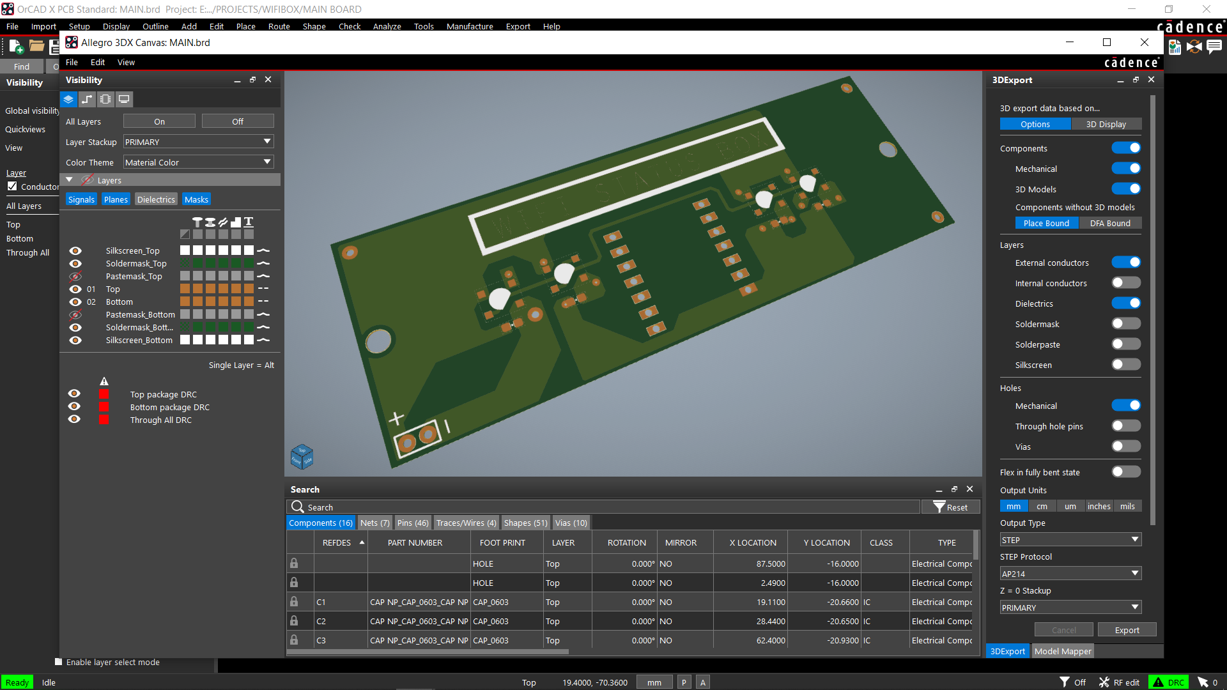Click the vias column header icon
This screenshot has height=690, width=1227.
click(210, 222)
